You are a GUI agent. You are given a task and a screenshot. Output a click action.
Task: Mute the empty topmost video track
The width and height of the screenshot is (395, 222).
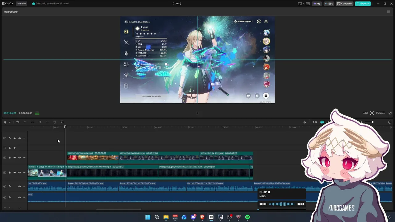tap(19, 138)
